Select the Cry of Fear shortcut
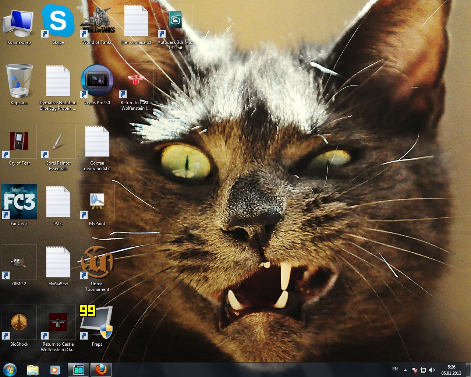471x377 pixels. (19, 142)
